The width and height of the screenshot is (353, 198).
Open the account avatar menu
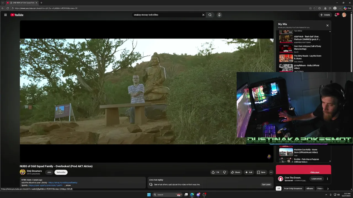click(x=344, y=15)
